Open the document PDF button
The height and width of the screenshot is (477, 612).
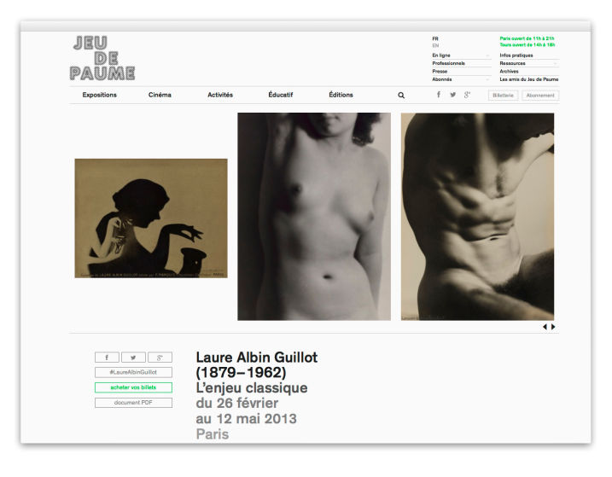tap(133, 403)
